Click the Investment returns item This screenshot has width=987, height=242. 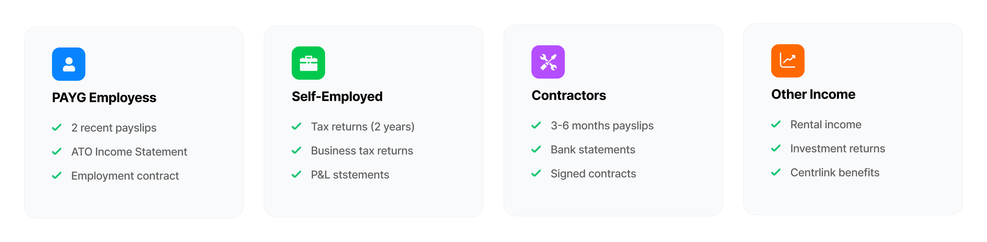click(837, 148)
